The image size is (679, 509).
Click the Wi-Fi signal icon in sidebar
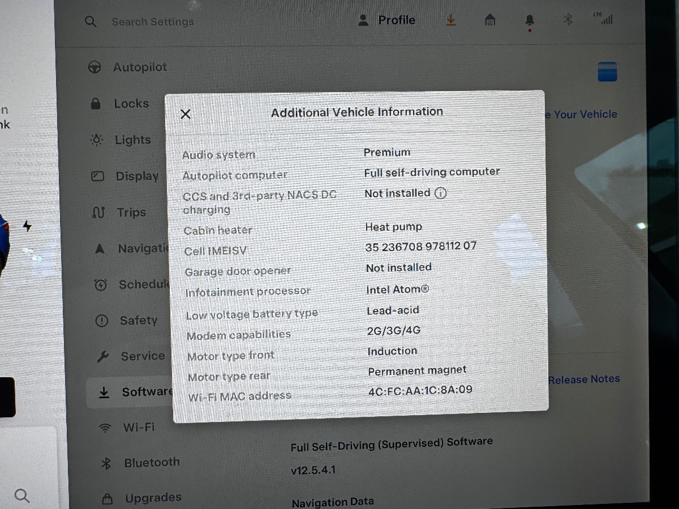[105, 429]
